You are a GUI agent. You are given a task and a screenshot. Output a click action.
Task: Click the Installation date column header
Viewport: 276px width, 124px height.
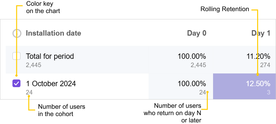54,33
